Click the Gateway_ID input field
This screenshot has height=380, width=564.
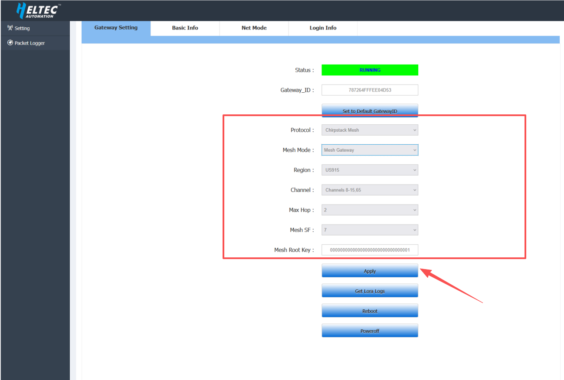370,90
